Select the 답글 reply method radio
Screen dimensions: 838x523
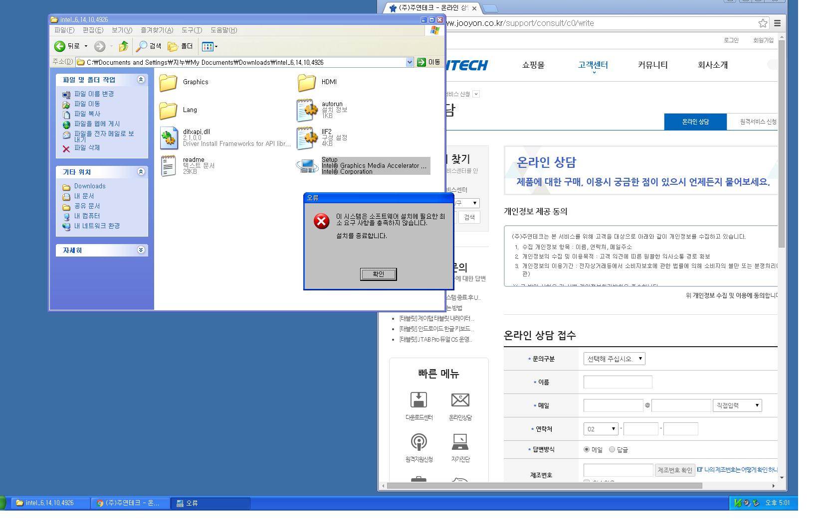[612, 450]
